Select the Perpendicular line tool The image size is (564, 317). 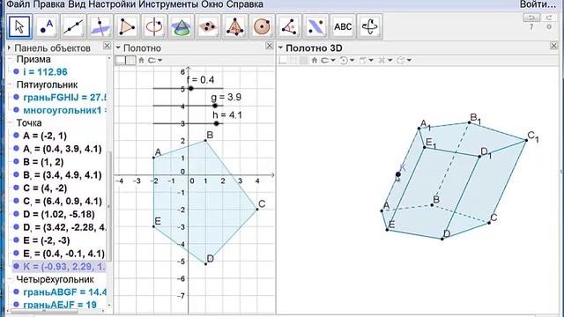click(x=100, y=26)
